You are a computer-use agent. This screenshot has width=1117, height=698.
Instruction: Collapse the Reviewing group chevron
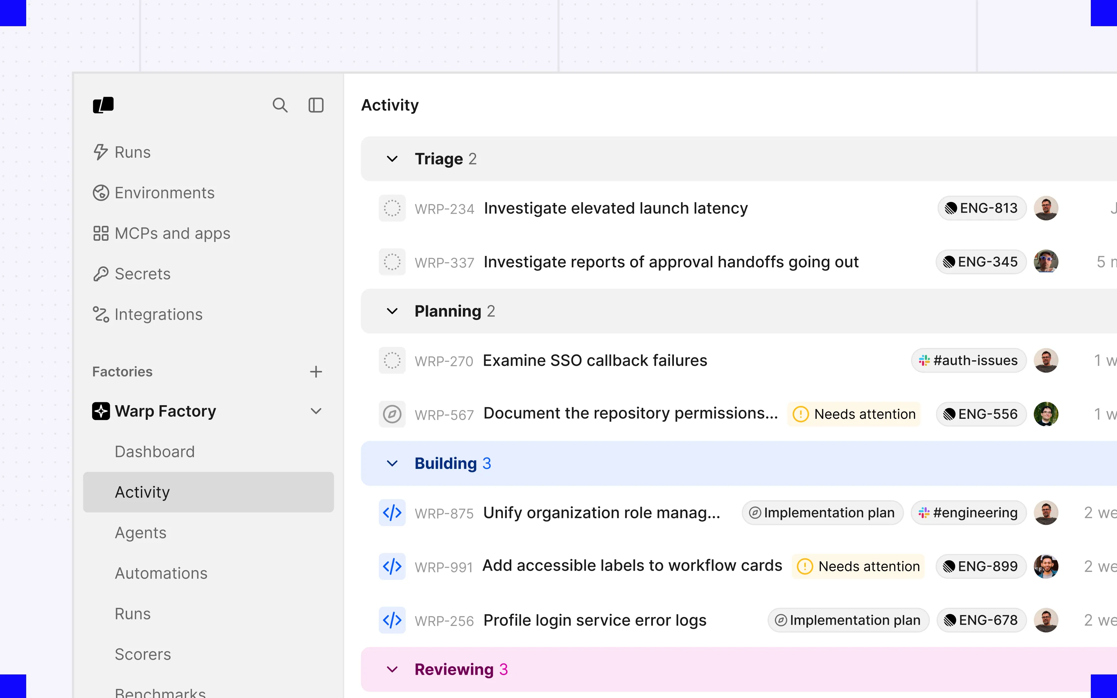[392, 669]
